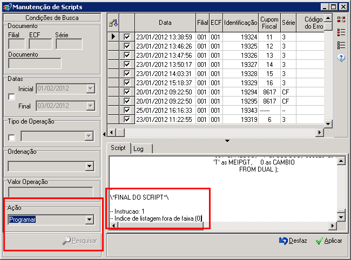Click the Desfaz undo arrow icon
This screenshot has height=260, width=351.
point(283,241)
